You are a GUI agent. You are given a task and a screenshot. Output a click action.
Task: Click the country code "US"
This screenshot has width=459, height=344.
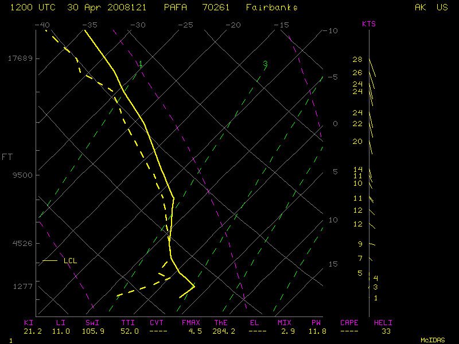442,7
